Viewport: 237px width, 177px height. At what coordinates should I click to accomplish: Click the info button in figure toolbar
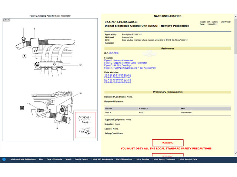coord(4,20)
